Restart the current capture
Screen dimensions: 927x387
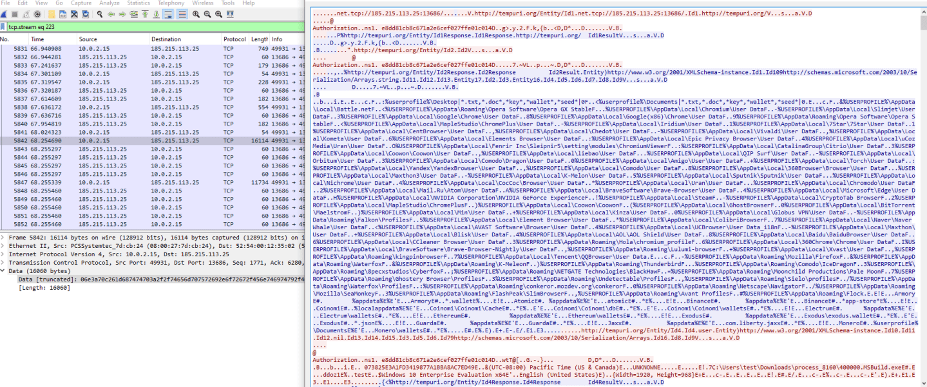[26, 17]
